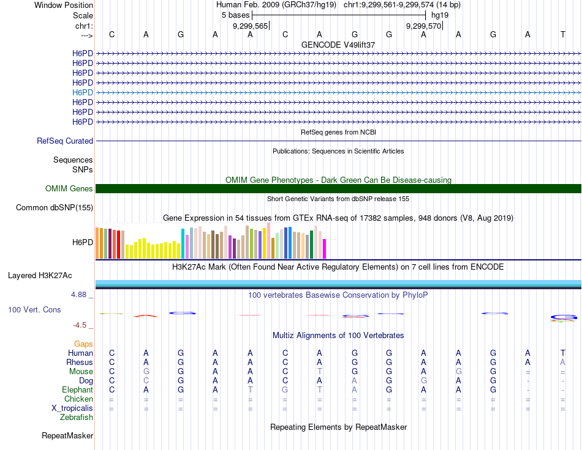582x450 pixels.
Task: Click the Mouse species row label
Action: (81, 372)
